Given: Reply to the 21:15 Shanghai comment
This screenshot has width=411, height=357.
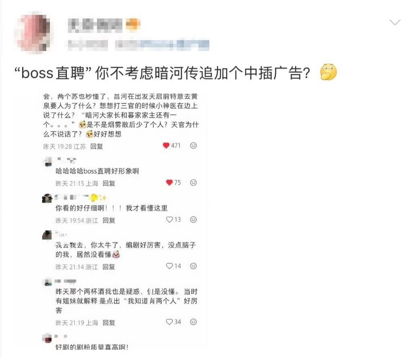Looking at the screenshot, I should point(109,184).
